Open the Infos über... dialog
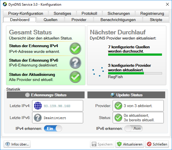The height and width of the screenshot is (150, 172). (17, 144)
